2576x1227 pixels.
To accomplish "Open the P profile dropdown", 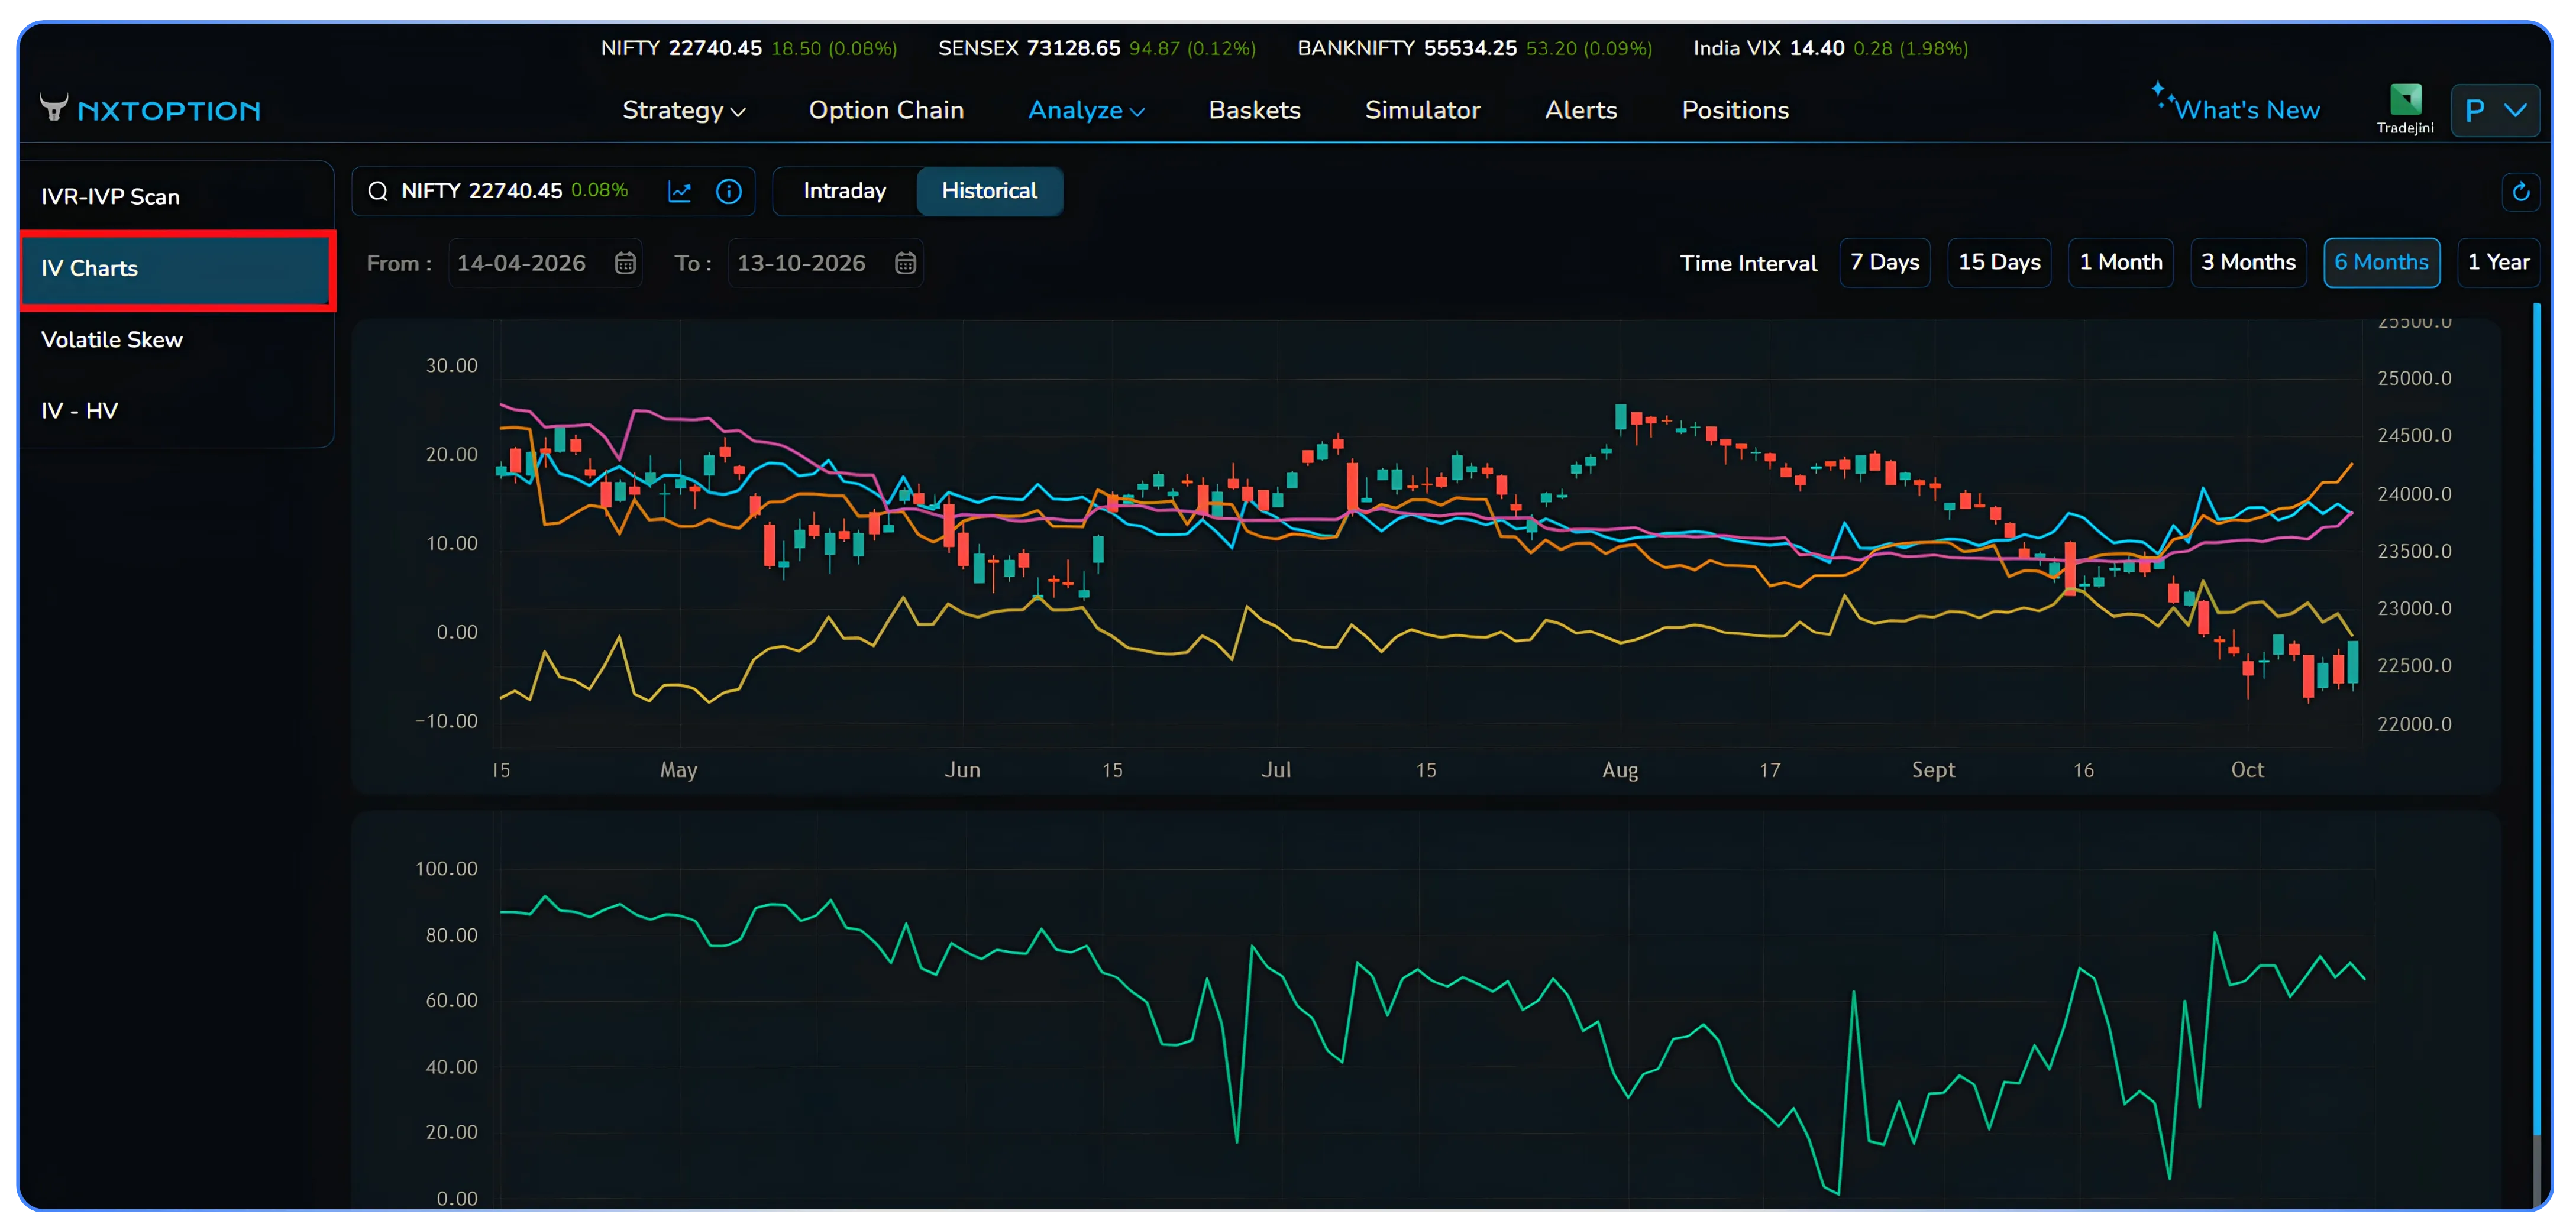I will (2495, 110).
